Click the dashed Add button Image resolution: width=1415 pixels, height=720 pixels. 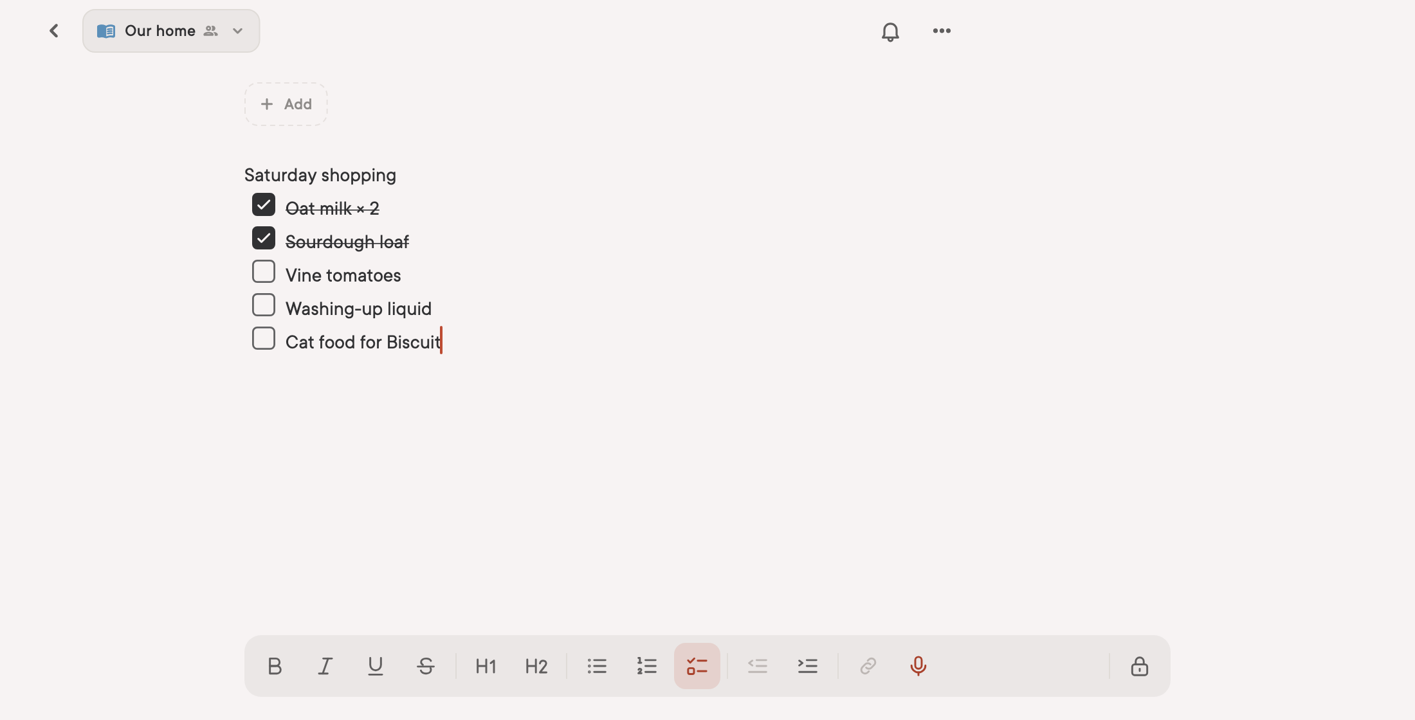286,104
